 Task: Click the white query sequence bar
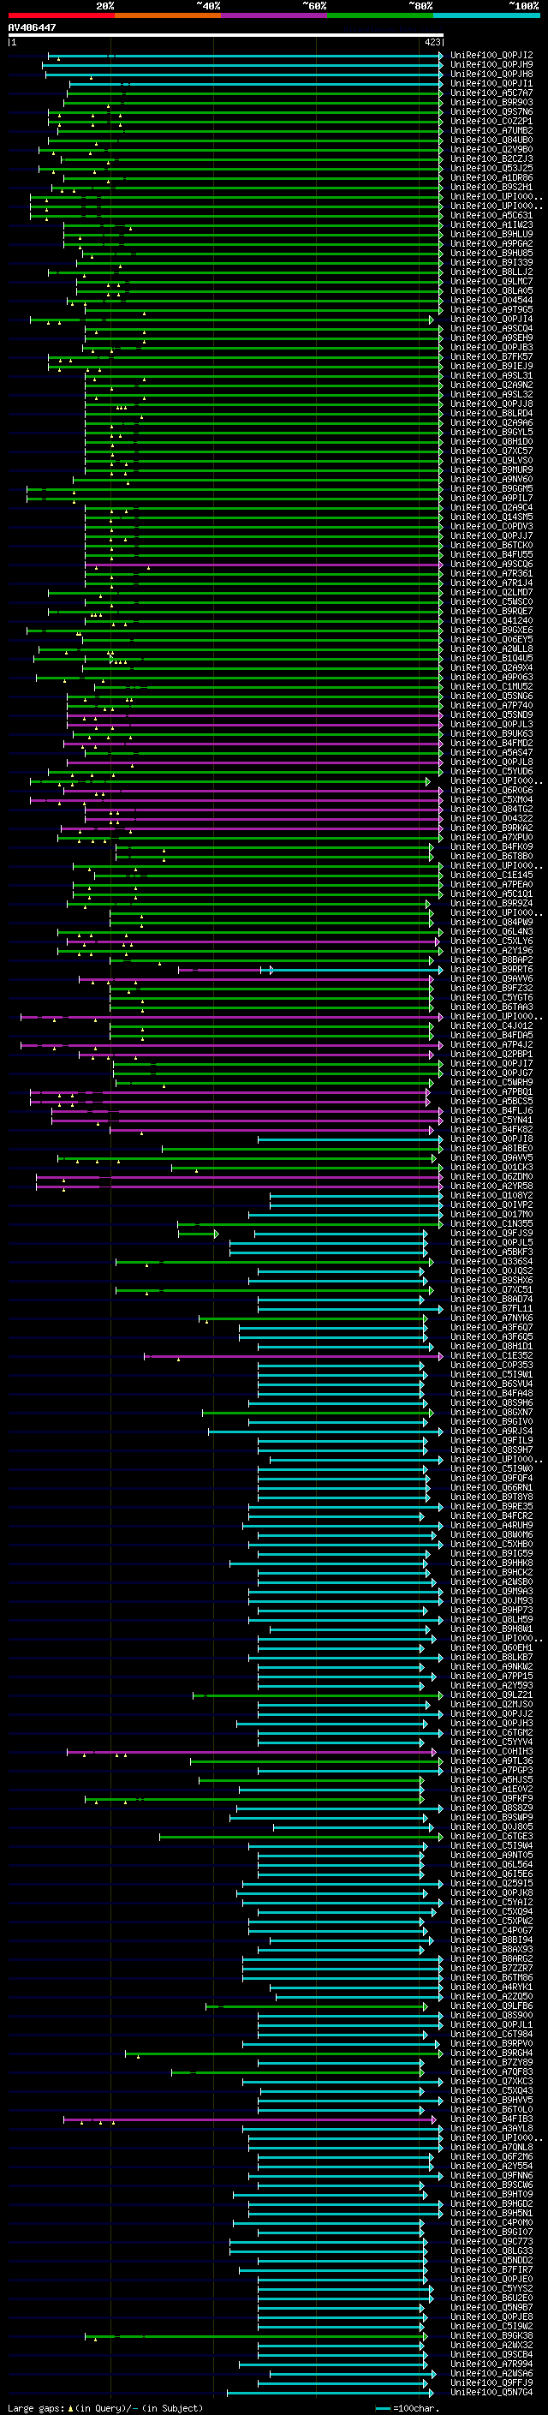(x=226, y=36)
